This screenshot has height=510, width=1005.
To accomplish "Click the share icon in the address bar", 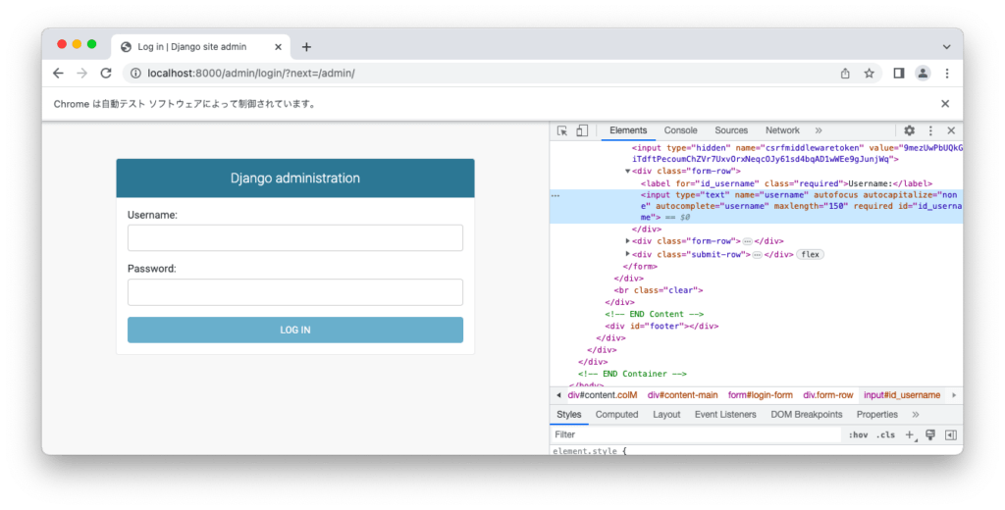I will pos(844,74).
